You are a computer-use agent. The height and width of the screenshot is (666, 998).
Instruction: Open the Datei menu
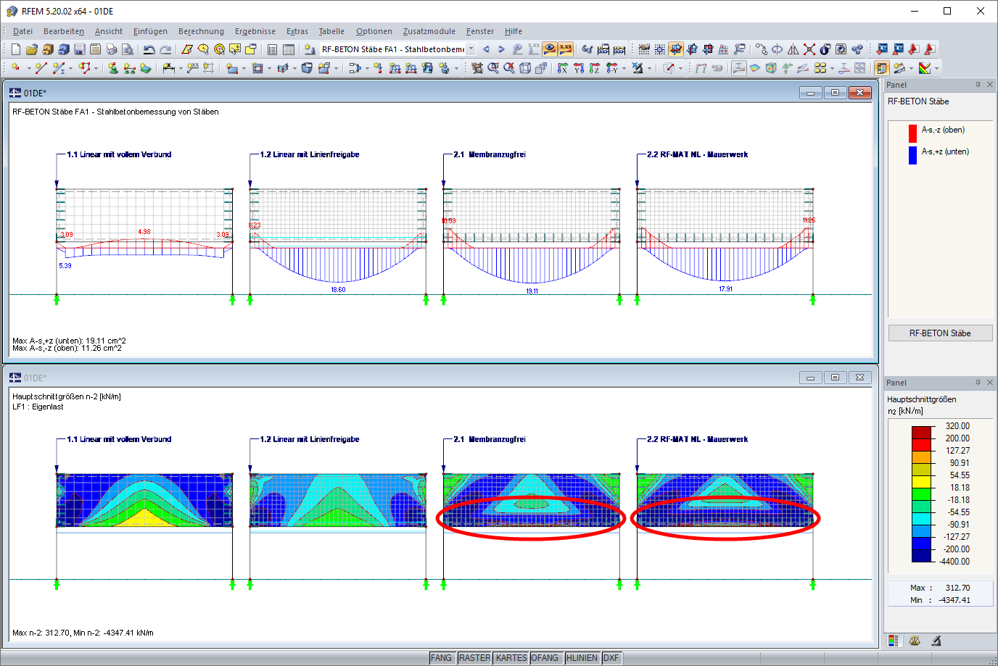(22, 31)
